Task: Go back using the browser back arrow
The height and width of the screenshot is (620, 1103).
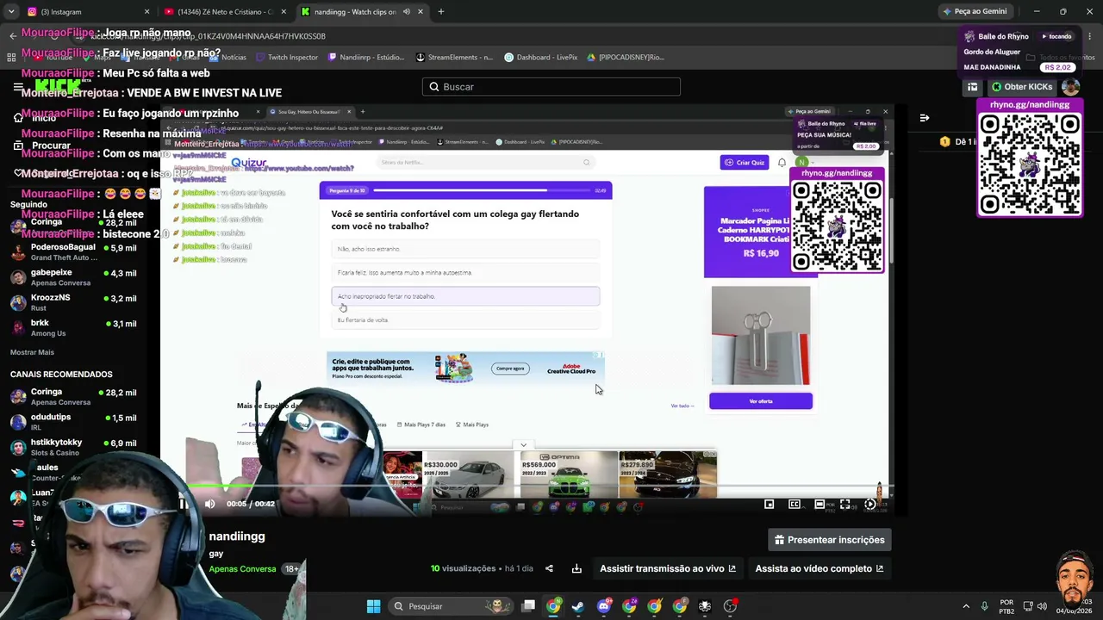Action: click(13, 36)
